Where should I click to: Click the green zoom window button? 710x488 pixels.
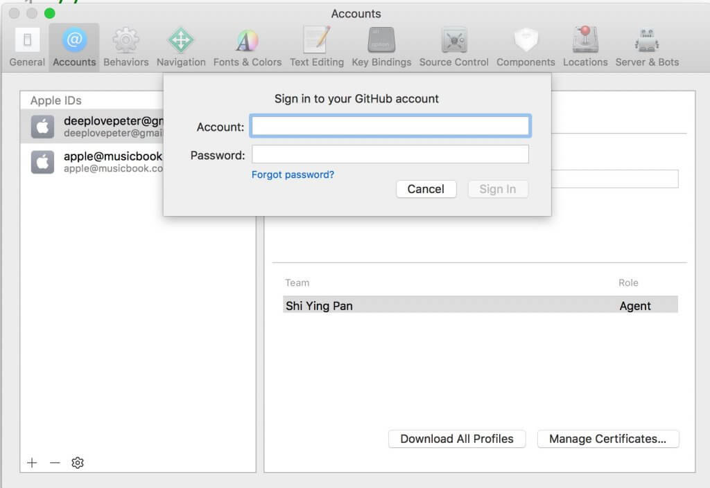pyautogui.click(x=49, y=14)
